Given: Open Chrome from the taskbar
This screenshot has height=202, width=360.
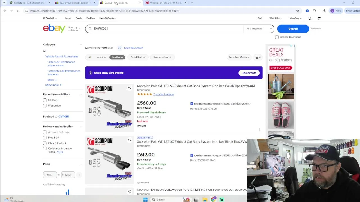Looking at the screenshot, I should pos(213,199).
